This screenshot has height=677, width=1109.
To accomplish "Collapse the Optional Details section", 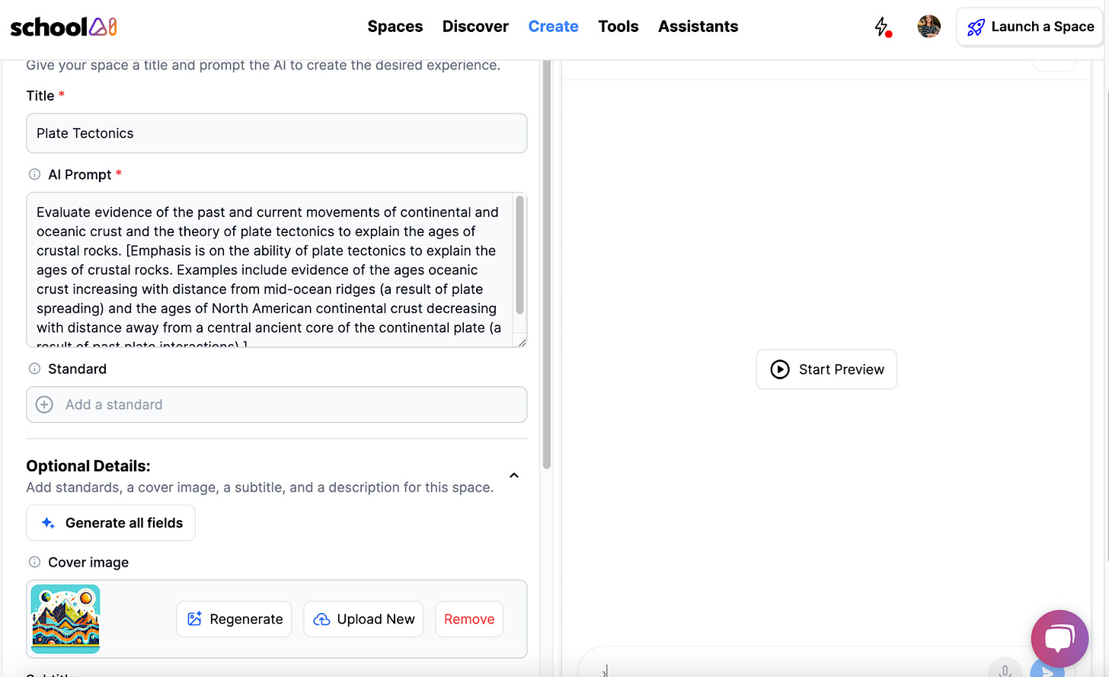I will pyautogui.click(x=514, y=476).
